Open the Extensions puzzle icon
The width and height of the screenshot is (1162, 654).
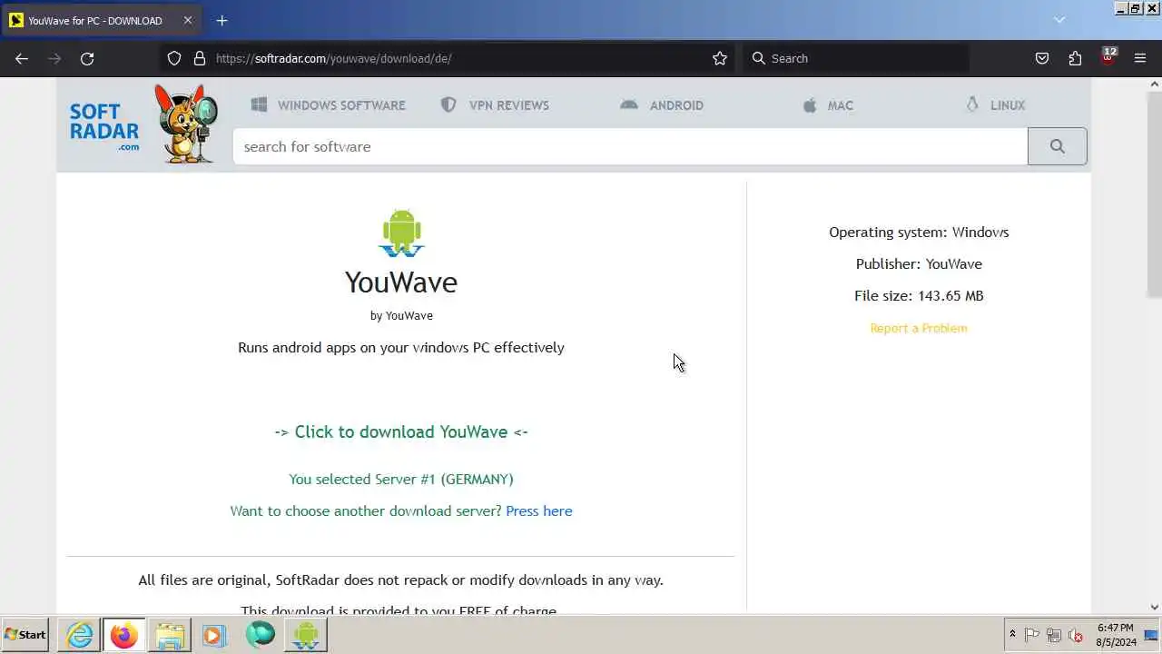(x=1075, y=58)
